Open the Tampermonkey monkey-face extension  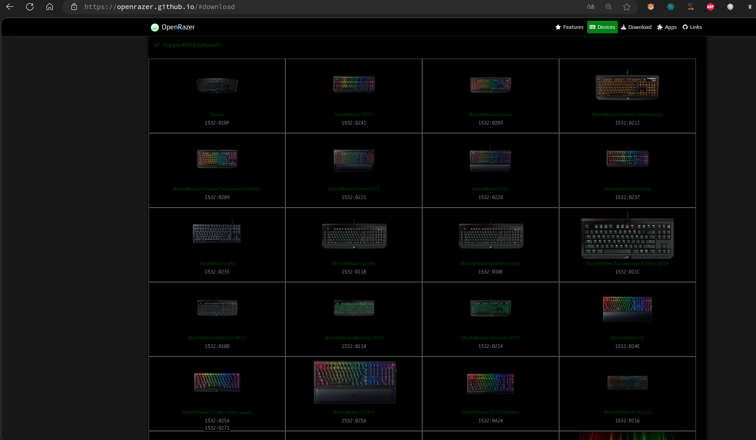[651, 7]
